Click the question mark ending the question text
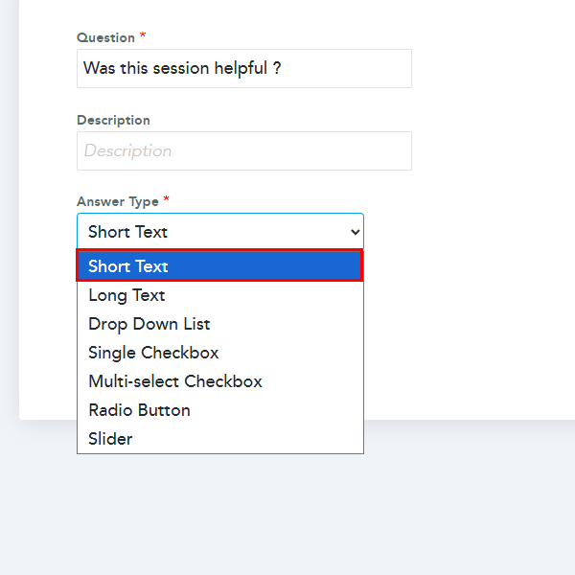This screenshot has height=575, width=575. pos(277,69)
